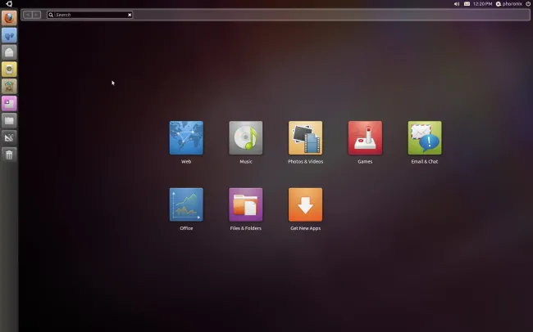Open Files & Folders category
533x332 pixels.
coord(246,204)
